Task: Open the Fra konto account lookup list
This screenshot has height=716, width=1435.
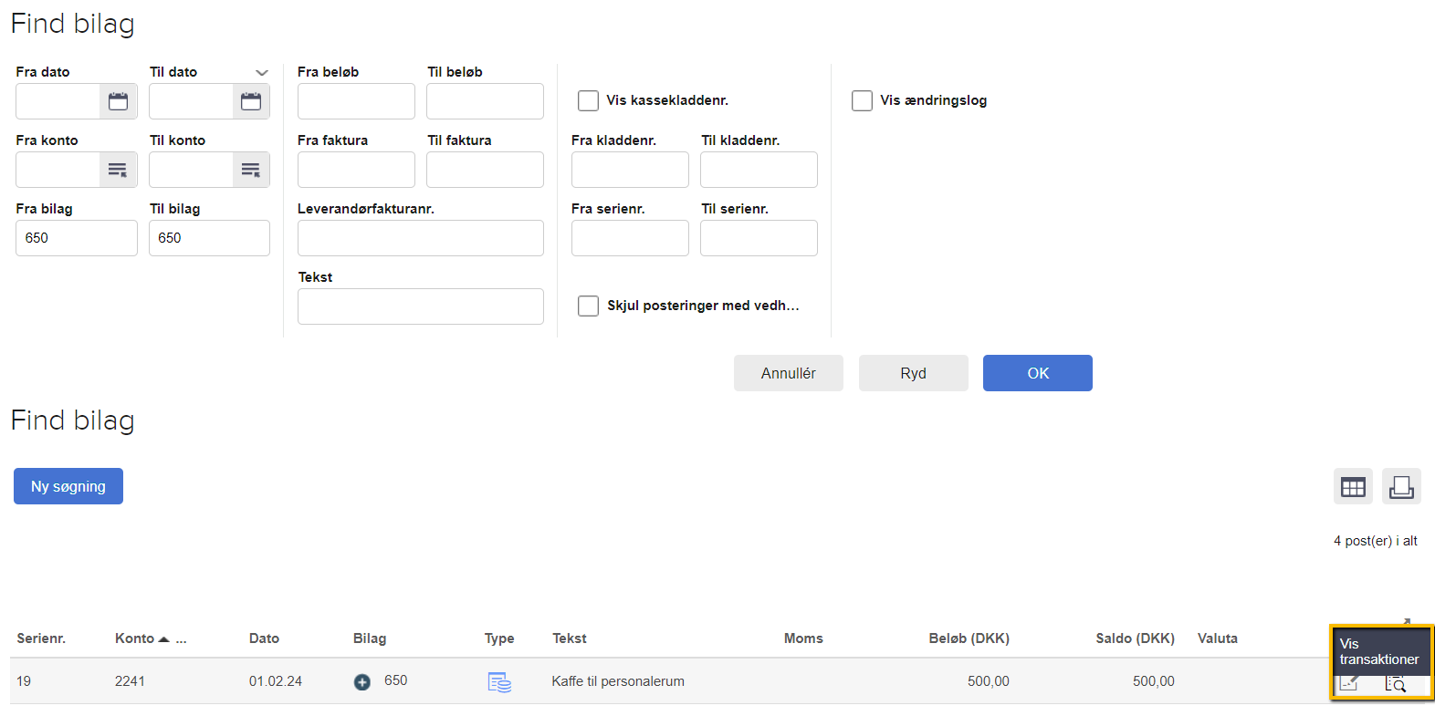Action: coord(118,170)
